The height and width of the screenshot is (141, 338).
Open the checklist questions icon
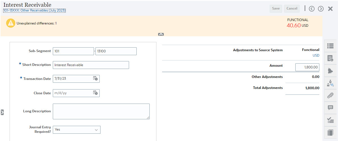click(x=330, y=120)
